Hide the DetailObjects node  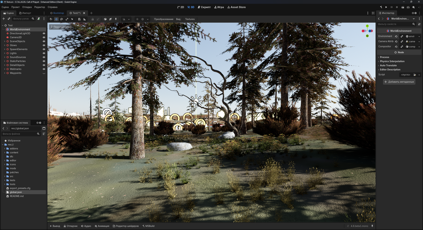[x=44, y=65]
